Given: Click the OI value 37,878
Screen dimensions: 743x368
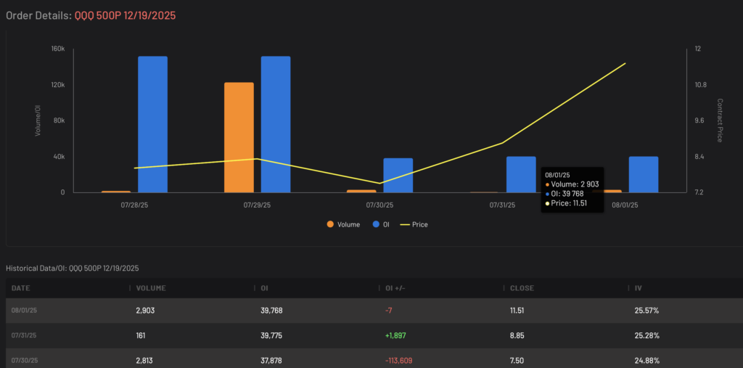Looking at the screenshot, I should (271, 361).
